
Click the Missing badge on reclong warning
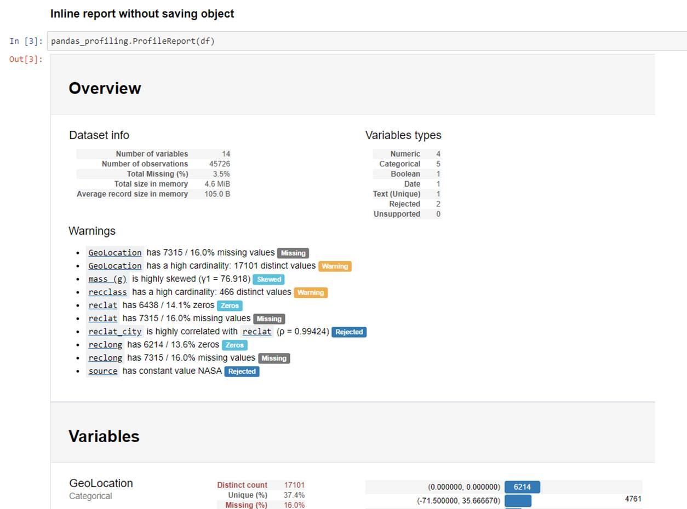point(274,358)
